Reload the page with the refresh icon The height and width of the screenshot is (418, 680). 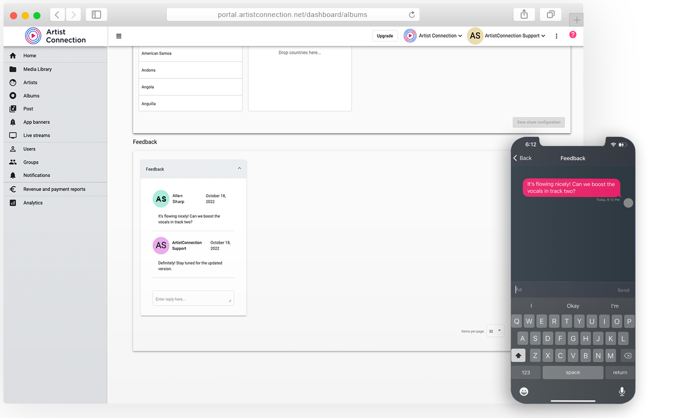[x=412, y=15]
